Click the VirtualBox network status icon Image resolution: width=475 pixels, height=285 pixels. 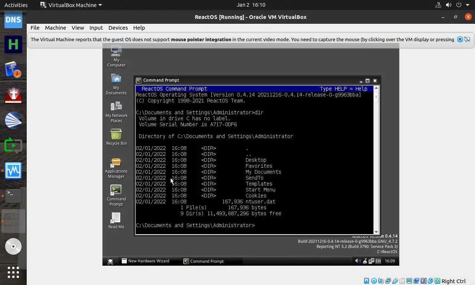click(388, 281)
